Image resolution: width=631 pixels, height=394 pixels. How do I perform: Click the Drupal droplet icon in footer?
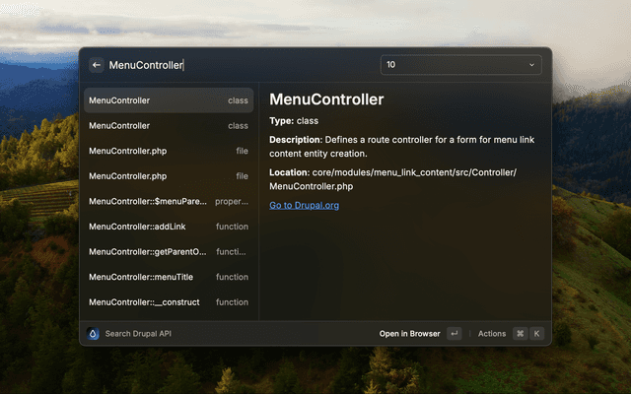pos(94,334)
